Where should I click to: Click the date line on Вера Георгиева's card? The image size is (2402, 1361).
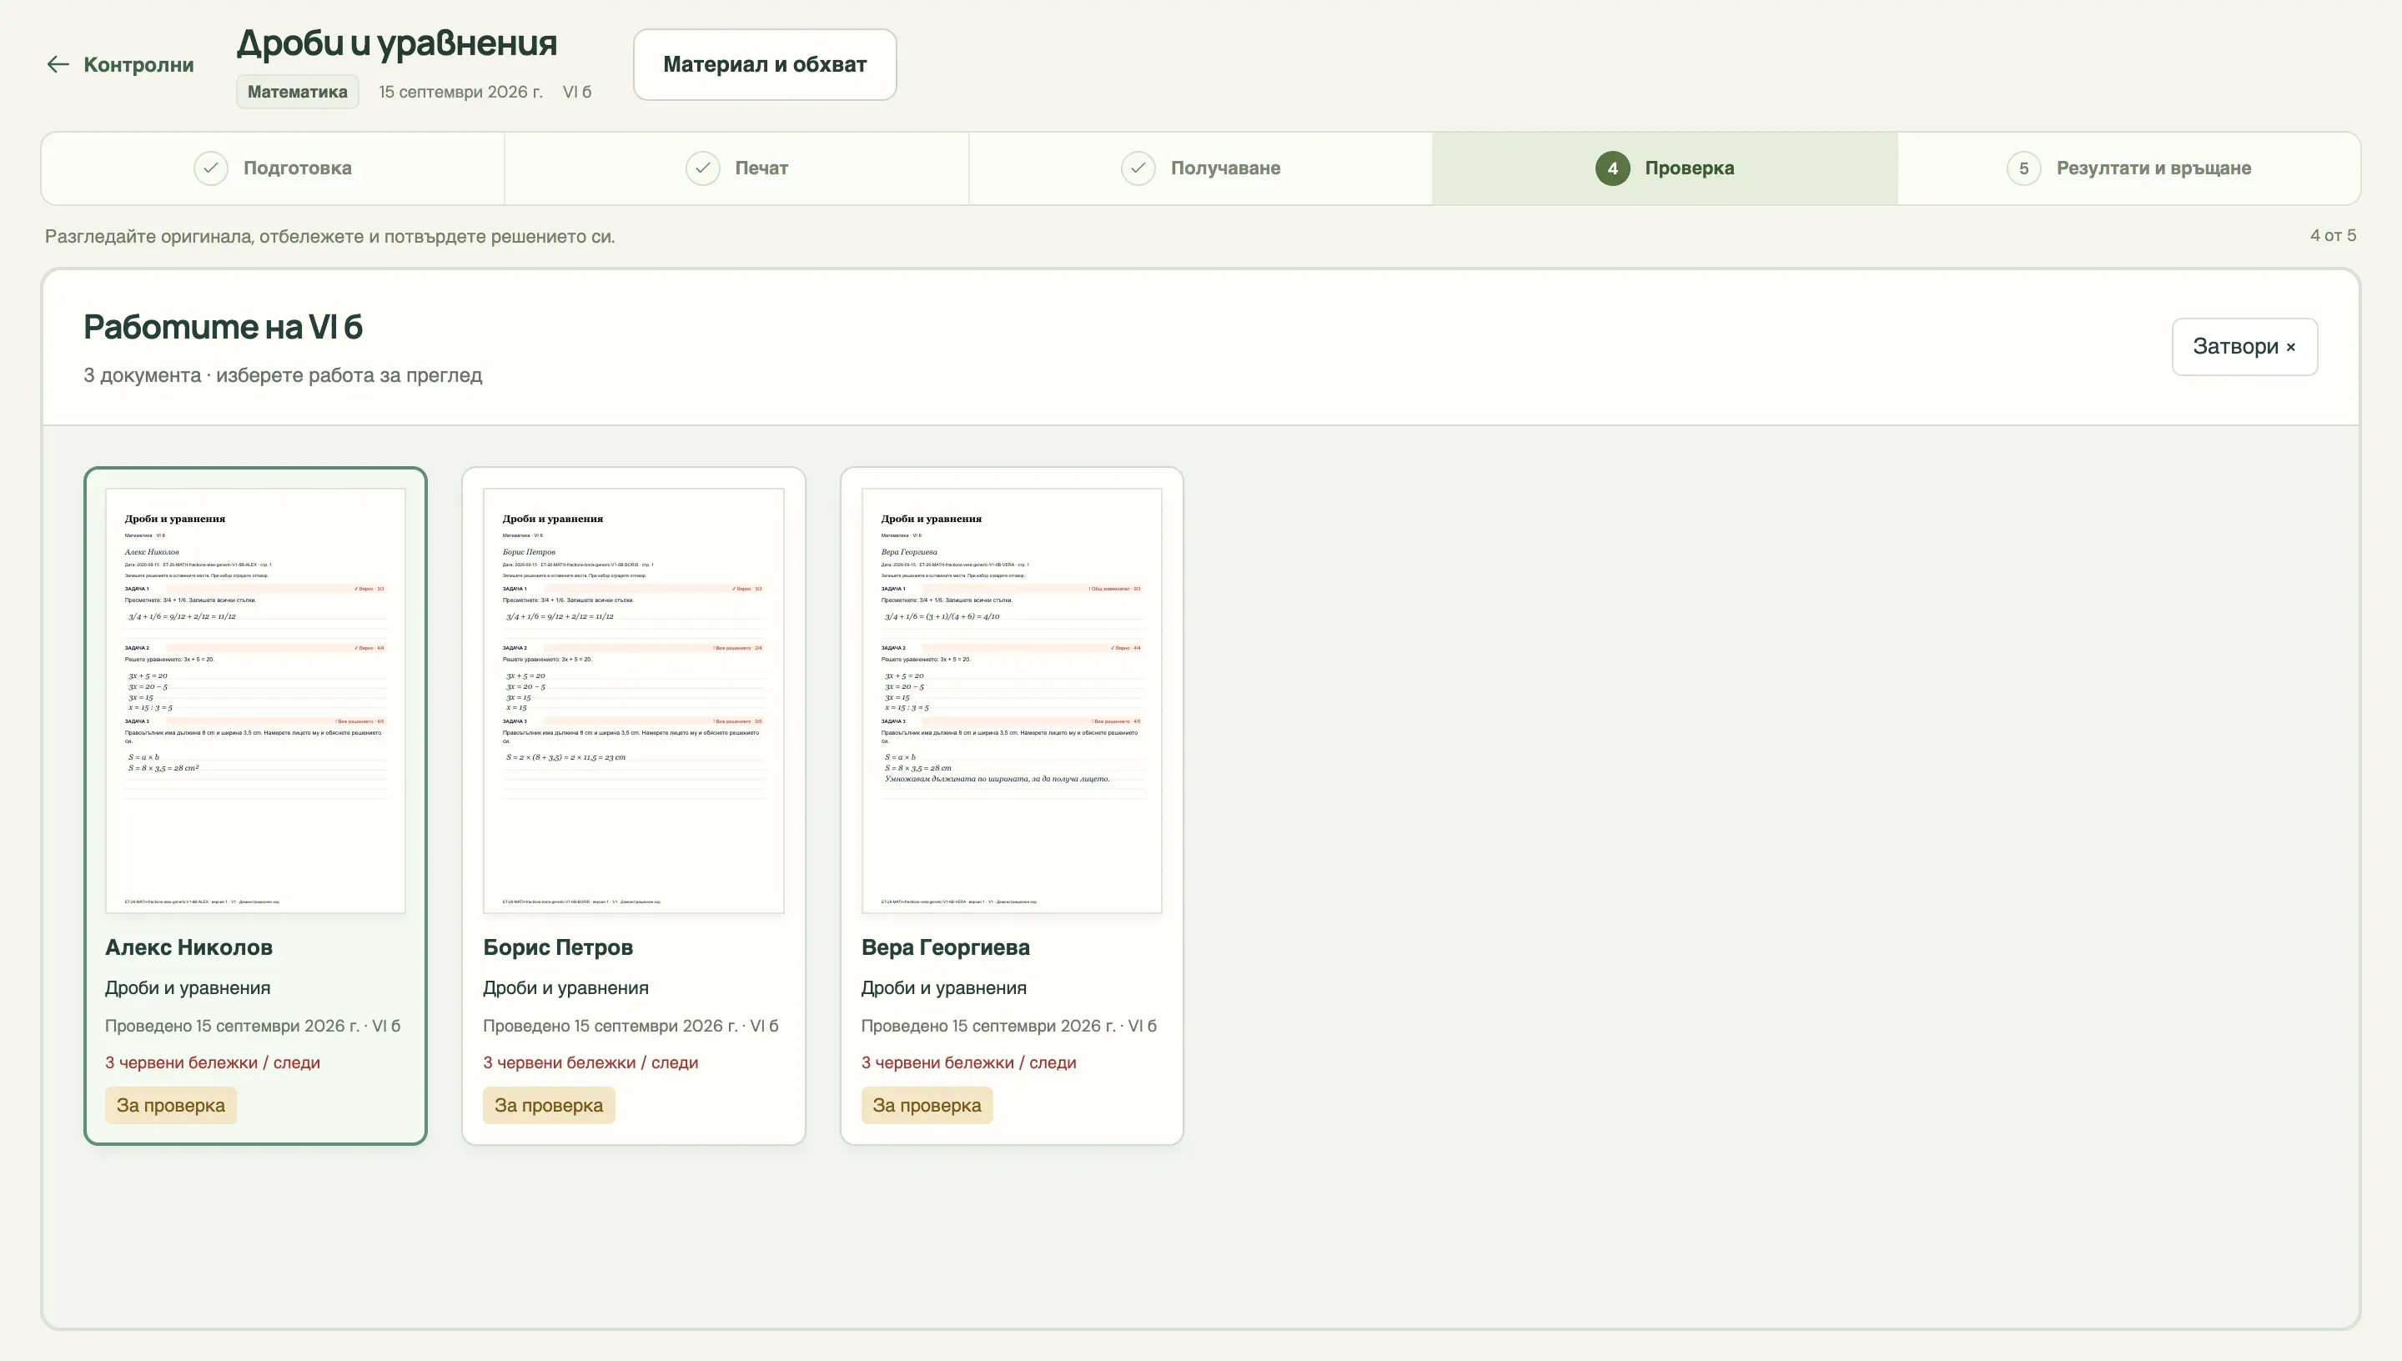pos(1008,1026)
